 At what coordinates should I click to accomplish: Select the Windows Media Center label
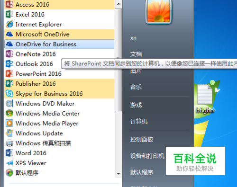point(48,114)
